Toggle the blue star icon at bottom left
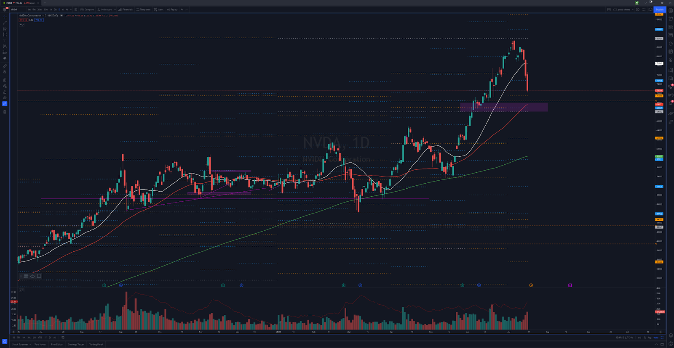Viewport: 674px width, 348px height. coord(5,341)
